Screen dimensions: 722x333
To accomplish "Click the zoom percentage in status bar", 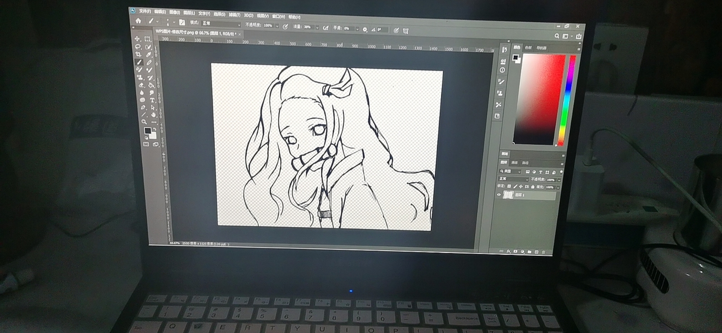I will (x=174, y=243).
